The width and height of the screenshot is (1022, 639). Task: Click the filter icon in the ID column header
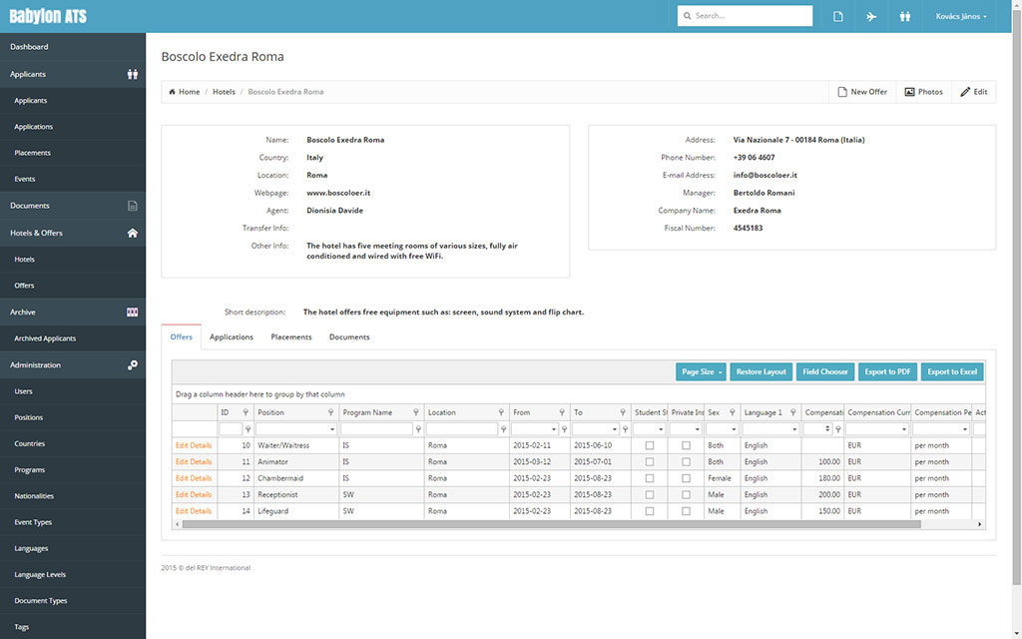click(246, 412)
